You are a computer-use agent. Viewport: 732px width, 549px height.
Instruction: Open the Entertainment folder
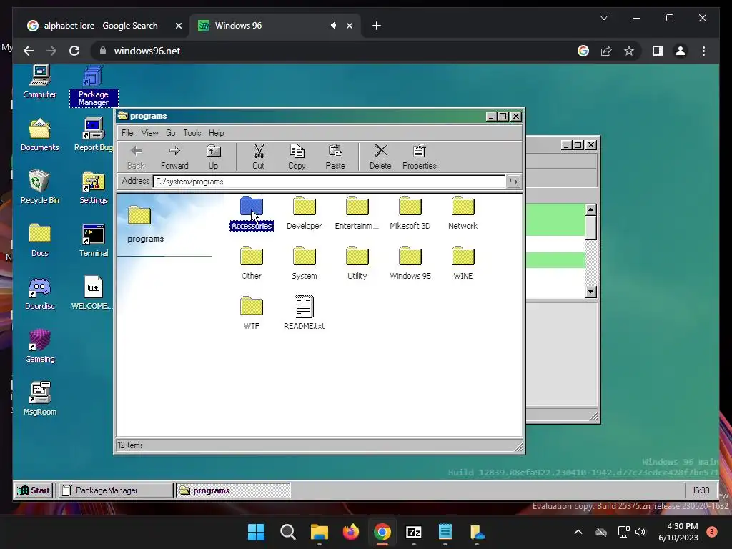357,213
